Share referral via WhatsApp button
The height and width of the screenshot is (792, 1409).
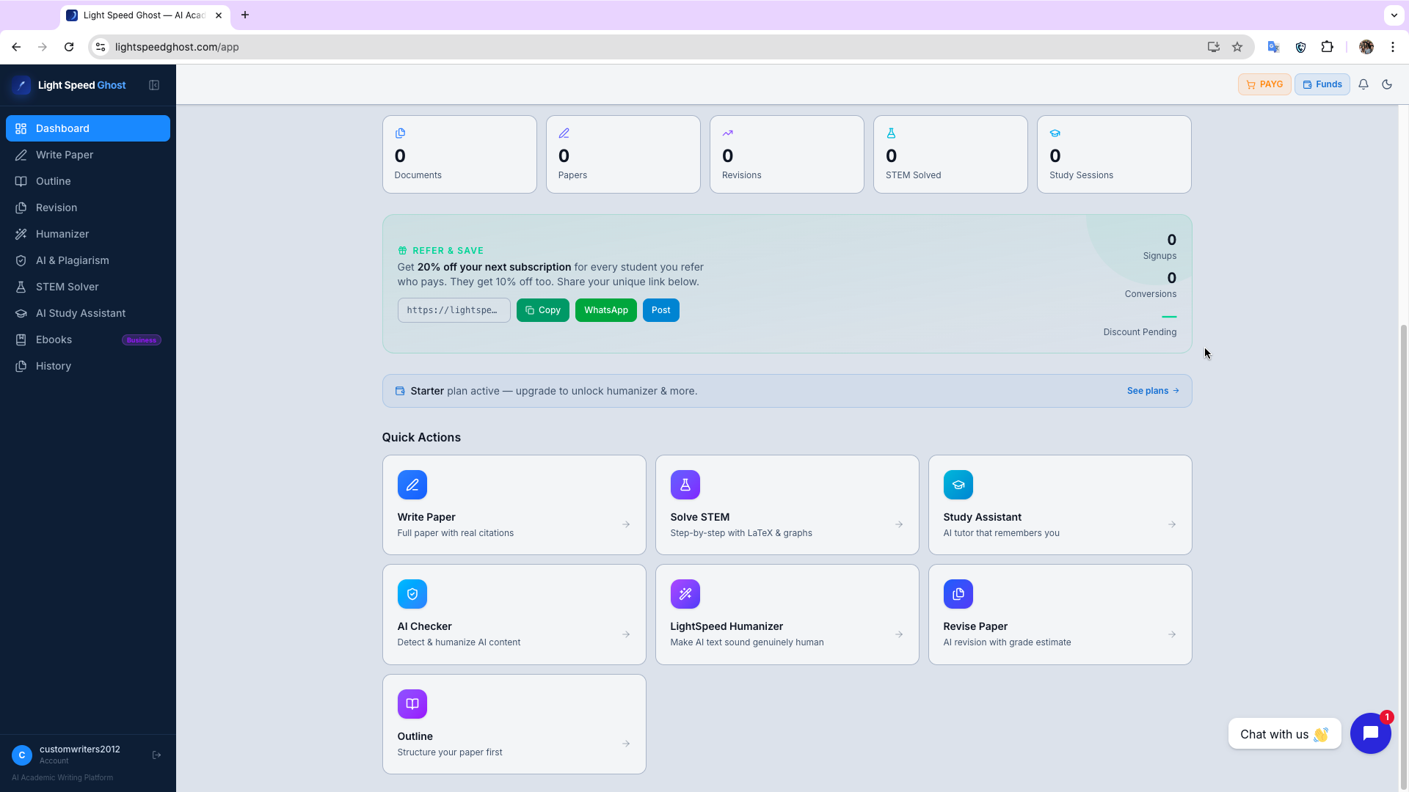[606, 310]
